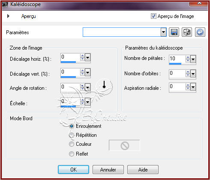
Task: Open Échelle value dropdown arrow
Action: point(87,102)
